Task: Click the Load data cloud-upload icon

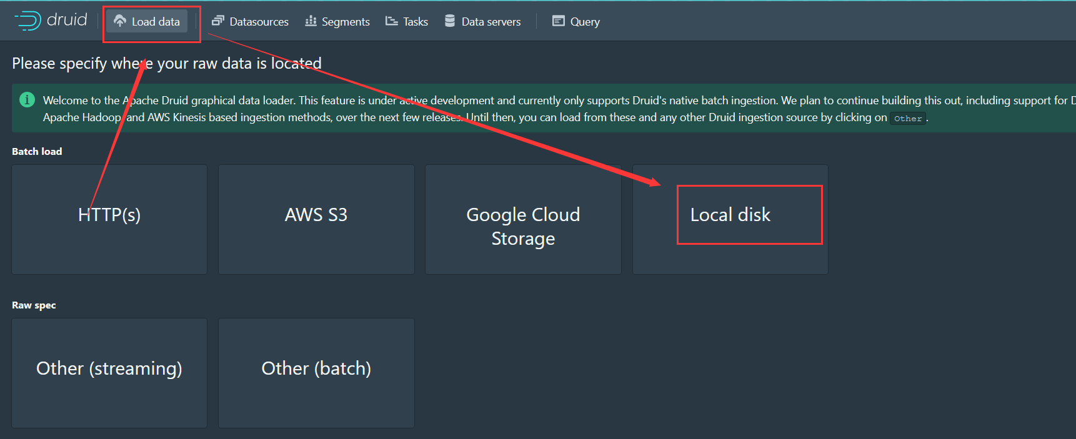Action: pyautogui.click(x=120, y=21)
